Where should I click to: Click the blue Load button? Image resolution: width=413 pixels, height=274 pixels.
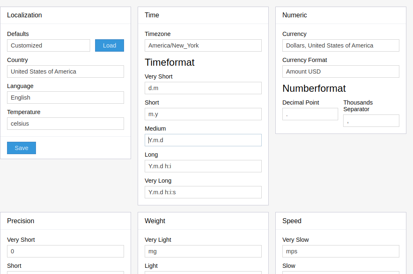coord(109,45)
